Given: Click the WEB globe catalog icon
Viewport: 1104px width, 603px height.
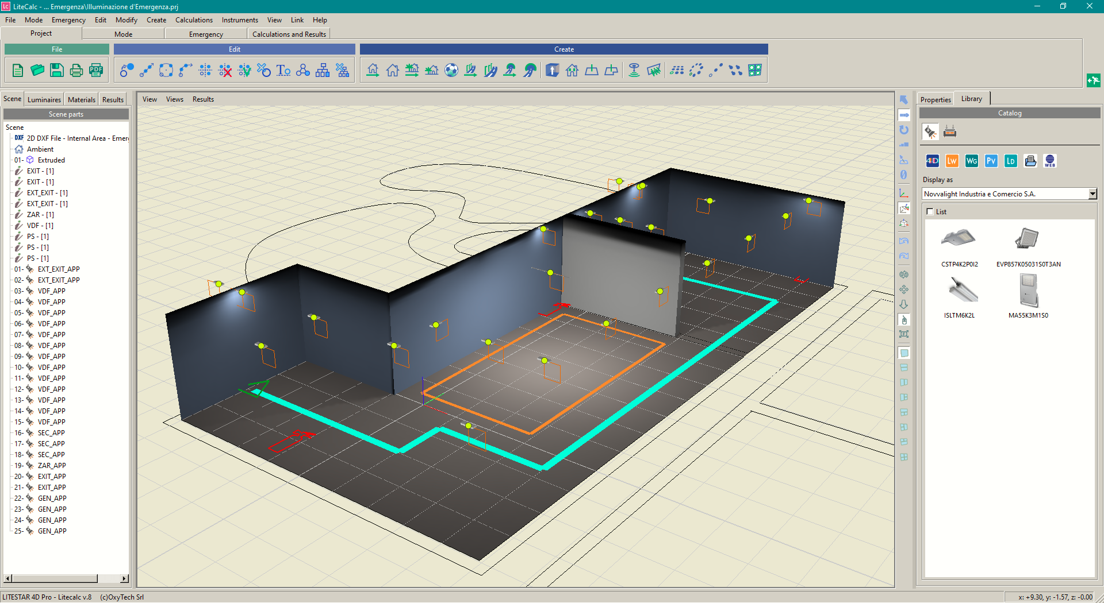Looking at the screenshot, I should 1050,161.
